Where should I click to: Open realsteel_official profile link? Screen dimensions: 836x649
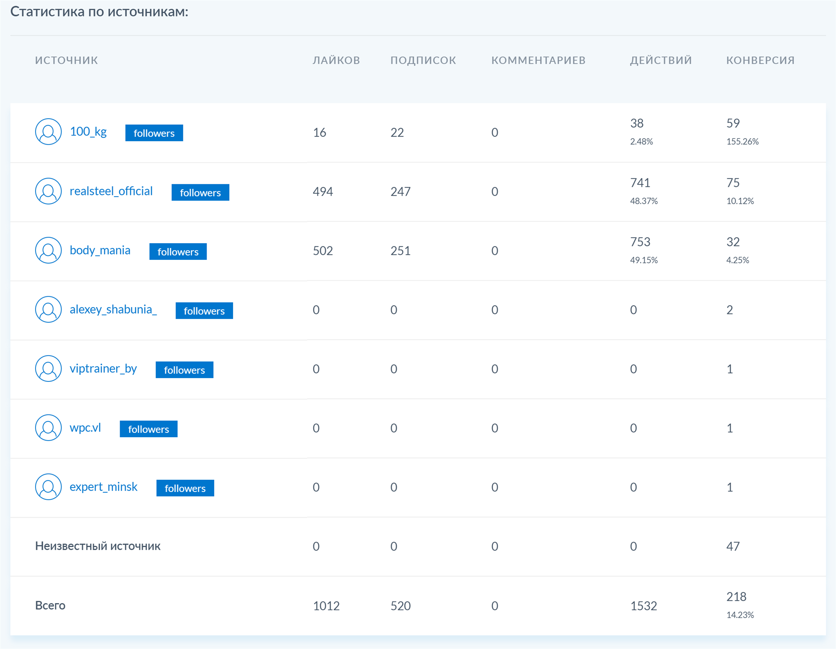click(x=111, y=191)
